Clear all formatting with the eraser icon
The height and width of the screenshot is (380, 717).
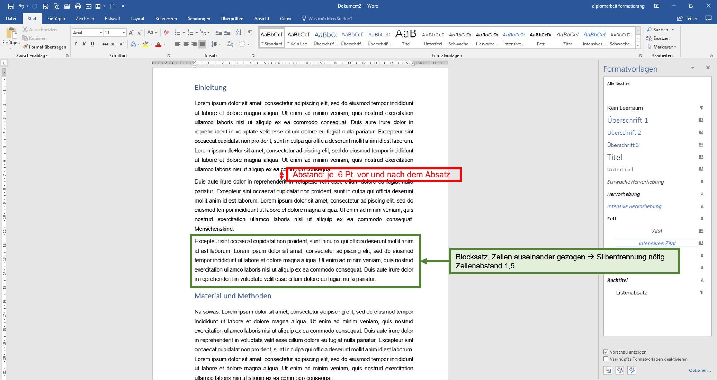tap(166, 33)
